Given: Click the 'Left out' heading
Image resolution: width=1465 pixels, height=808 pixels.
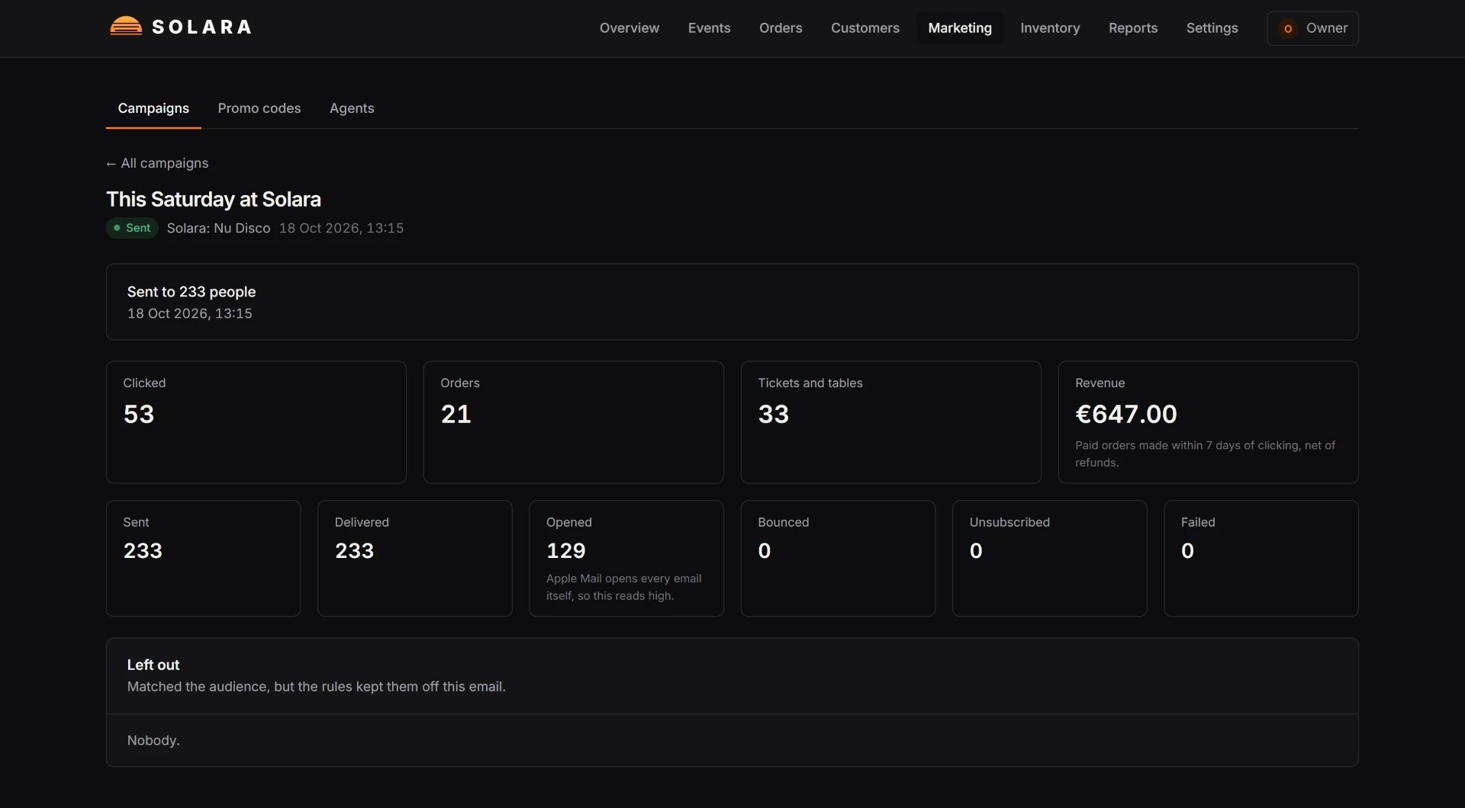Looking at the screenshot, I should [x=153, y=665].
